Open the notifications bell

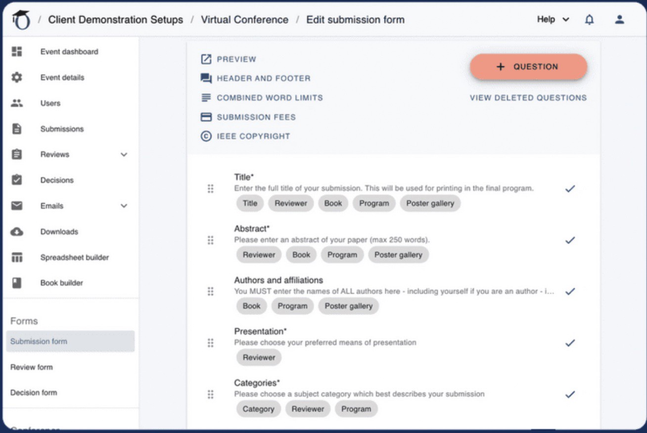point(589,19)
